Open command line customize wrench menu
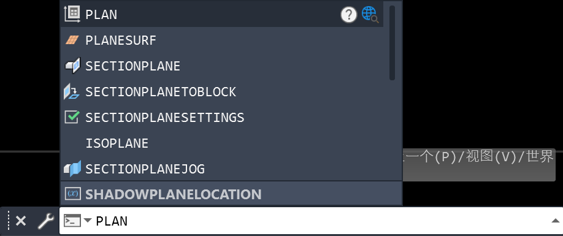The height and width of the screenshot is (236, 563). click(x=45, y=221)
